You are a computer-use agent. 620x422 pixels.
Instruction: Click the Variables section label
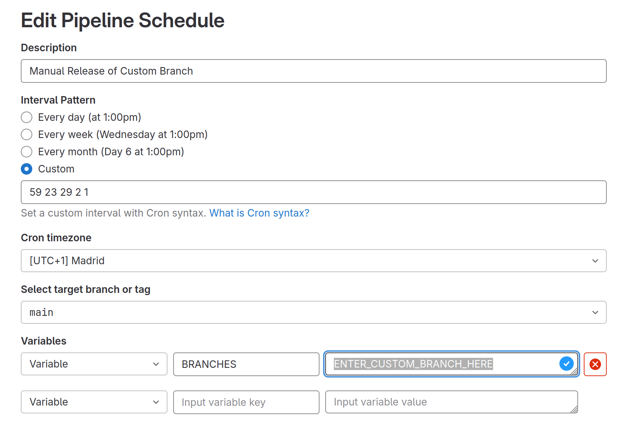(44, 341)
